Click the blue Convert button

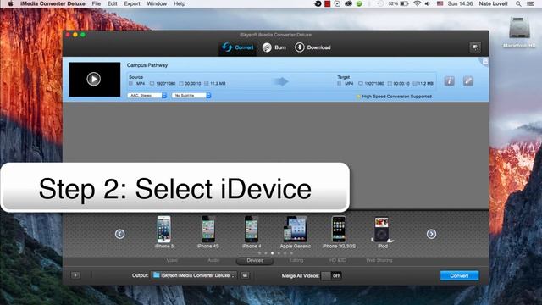click(459, 275)
